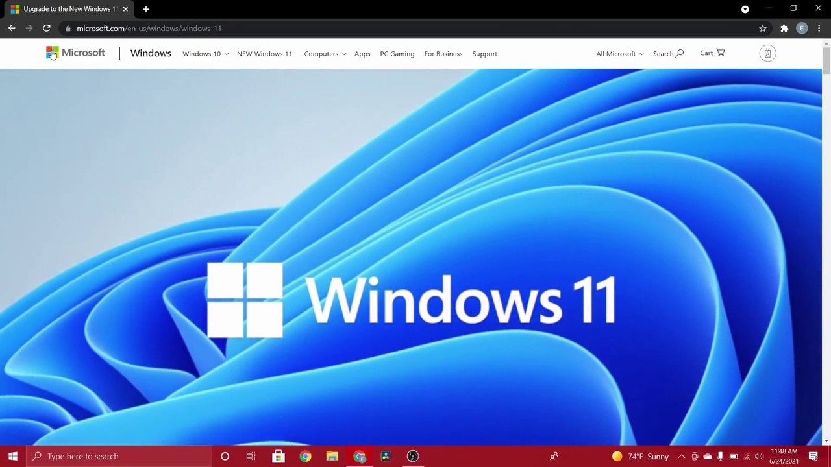This screenshot has width=831, height=467.
Task: Click the OneDrive cloud tray icon
Action: pos(708,456)
